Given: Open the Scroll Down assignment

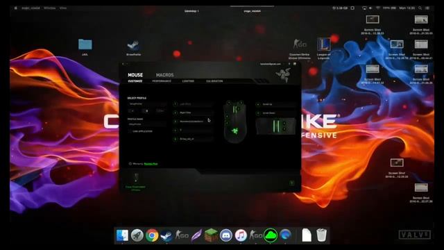Looking at the screenshot, I should point(276,112).
